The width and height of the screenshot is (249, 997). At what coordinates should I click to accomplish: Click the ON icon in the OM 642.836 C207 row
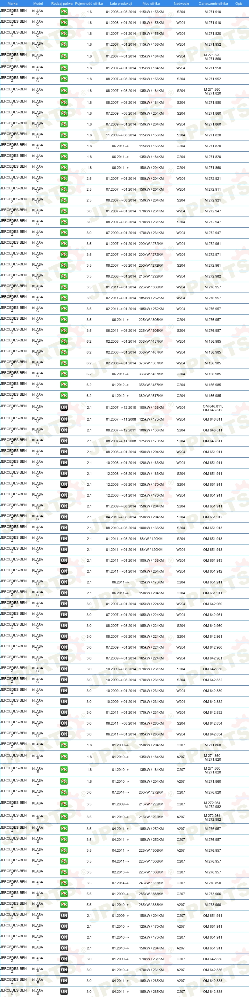(x=64, y=959)
